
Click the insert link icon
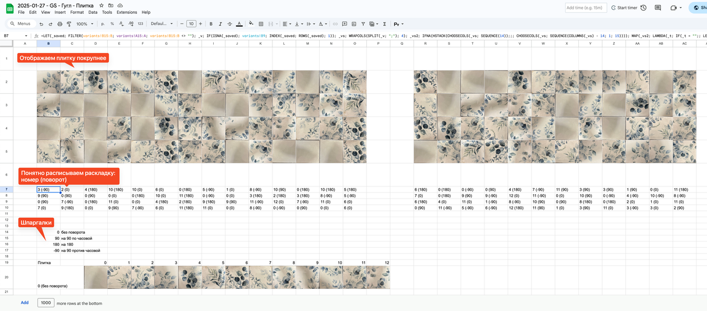coord(335,24)
